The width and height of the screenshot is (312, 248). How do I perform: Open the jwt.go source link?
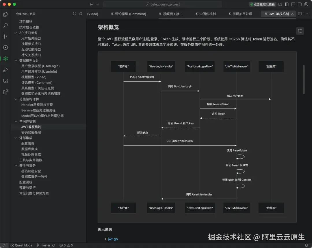113,239
